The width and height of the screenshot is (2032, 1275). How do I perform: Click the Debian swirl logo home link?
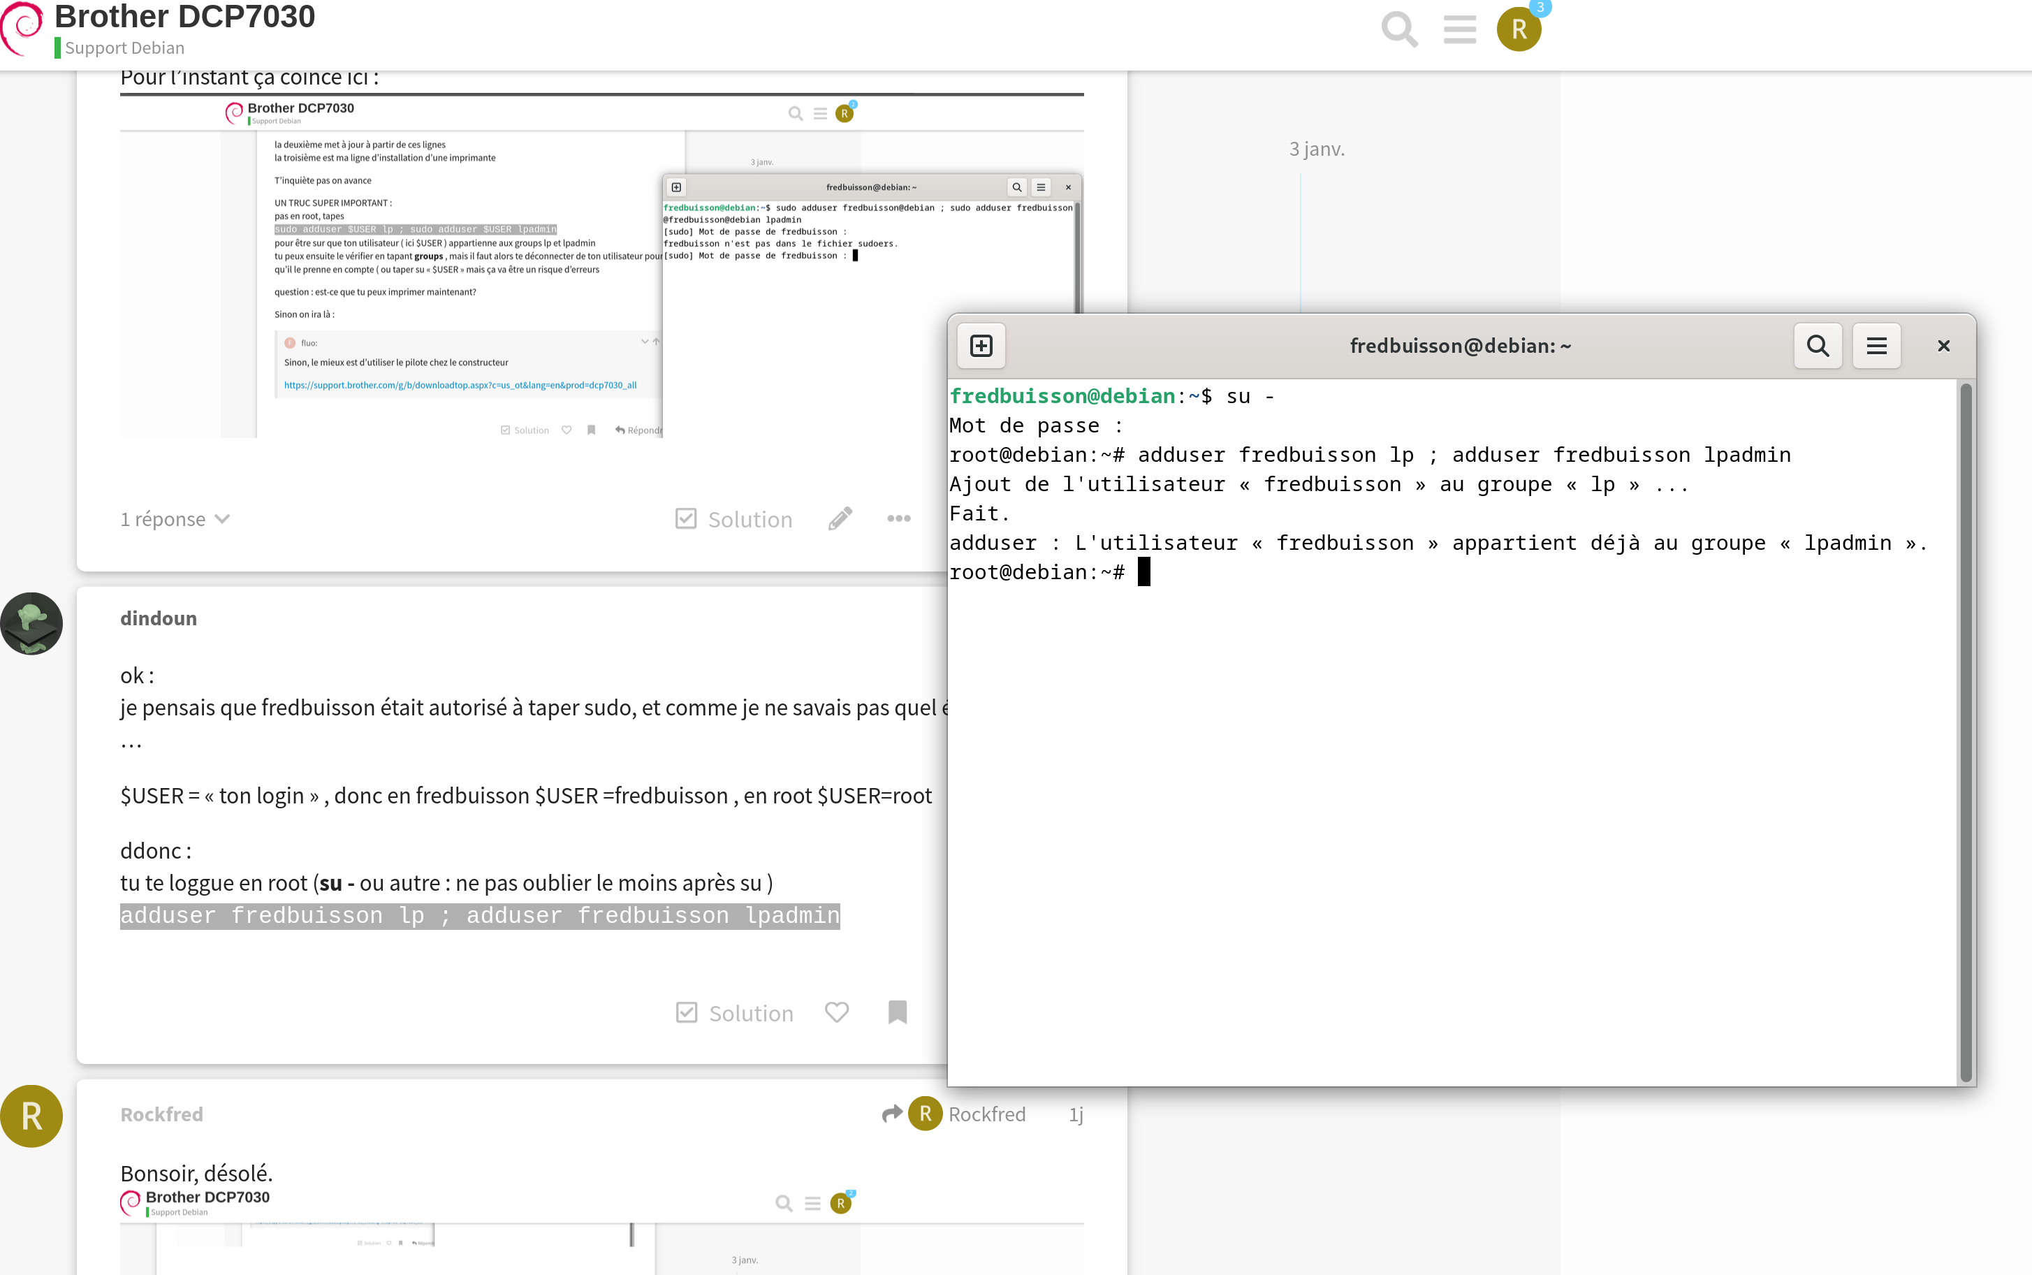click(21, 27)
